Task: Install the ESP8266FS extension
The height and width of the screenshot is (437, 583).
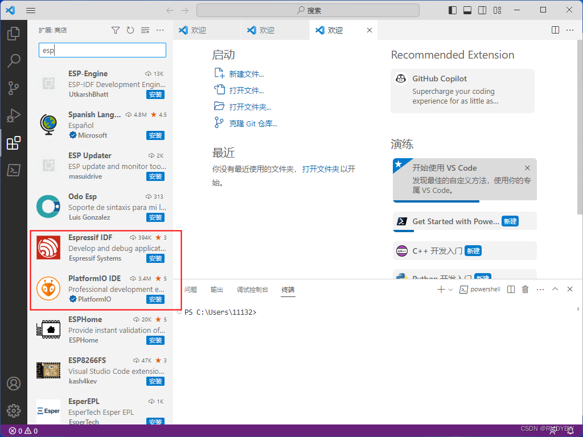Action: point(155,381)
